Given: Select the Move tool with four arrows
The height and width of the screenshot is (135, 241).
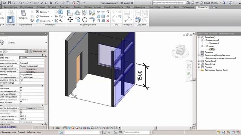Looking at the screenshot, I should pos(70,19).
